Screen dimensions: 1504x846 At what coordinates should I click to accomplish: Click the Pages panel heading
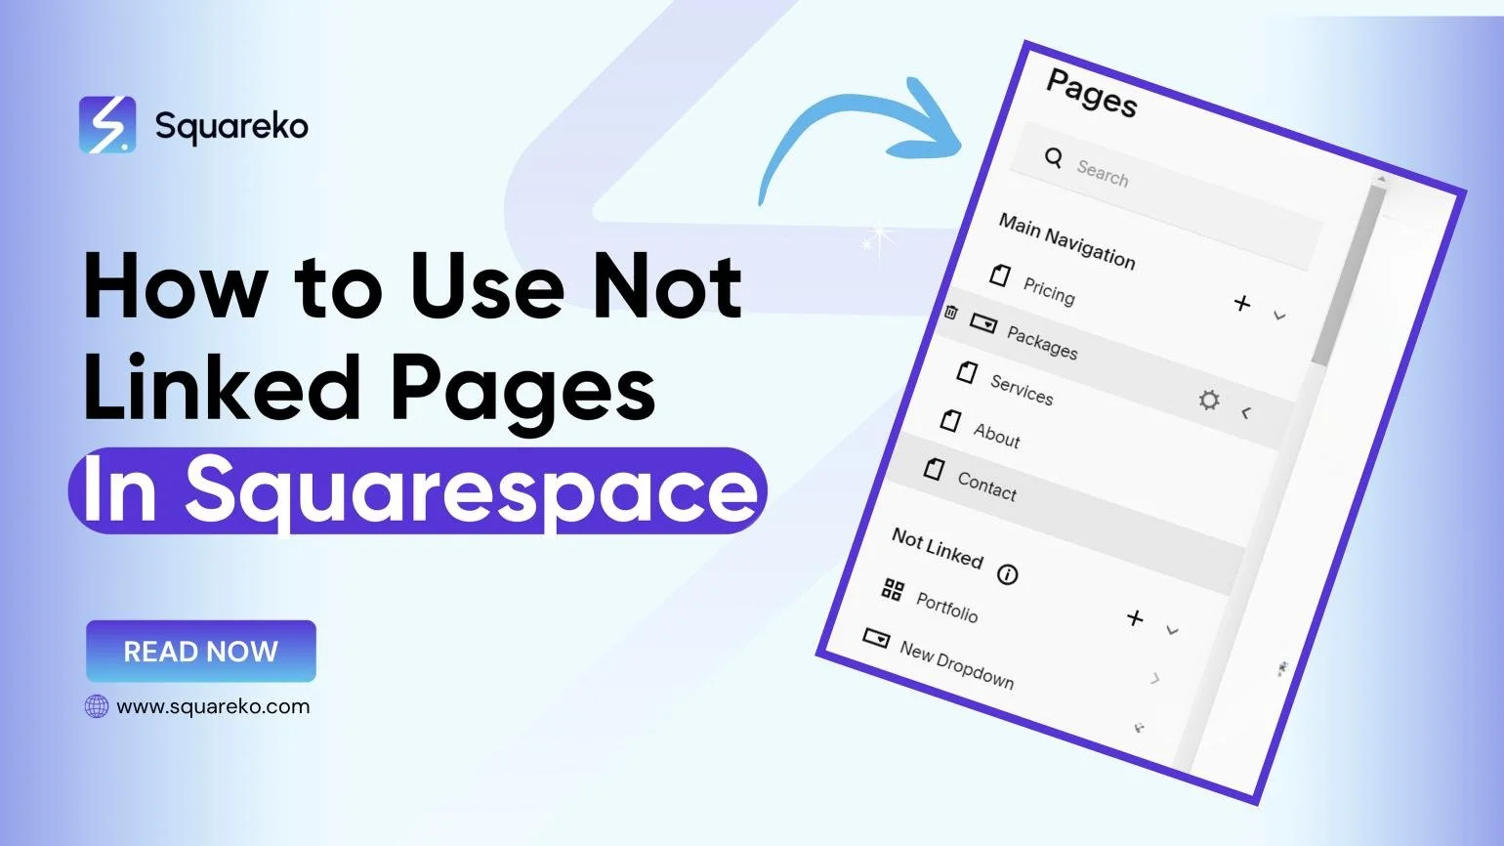(1092, 93)
